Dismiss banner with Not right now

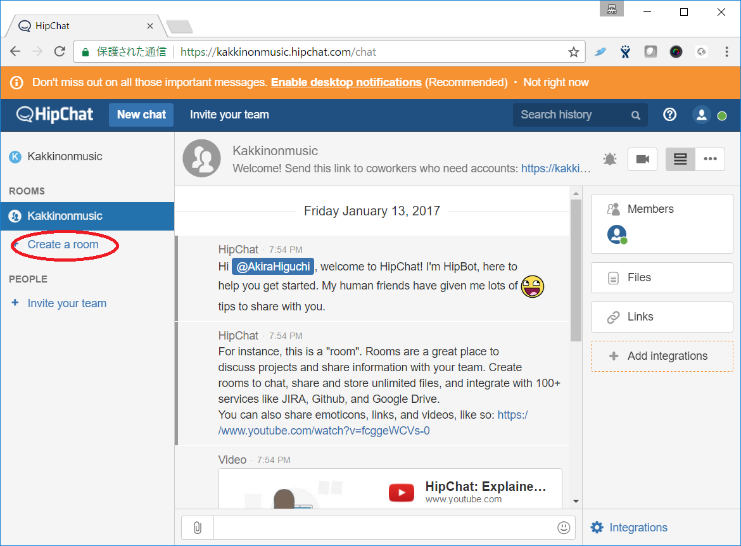click(x=556, y=82)
